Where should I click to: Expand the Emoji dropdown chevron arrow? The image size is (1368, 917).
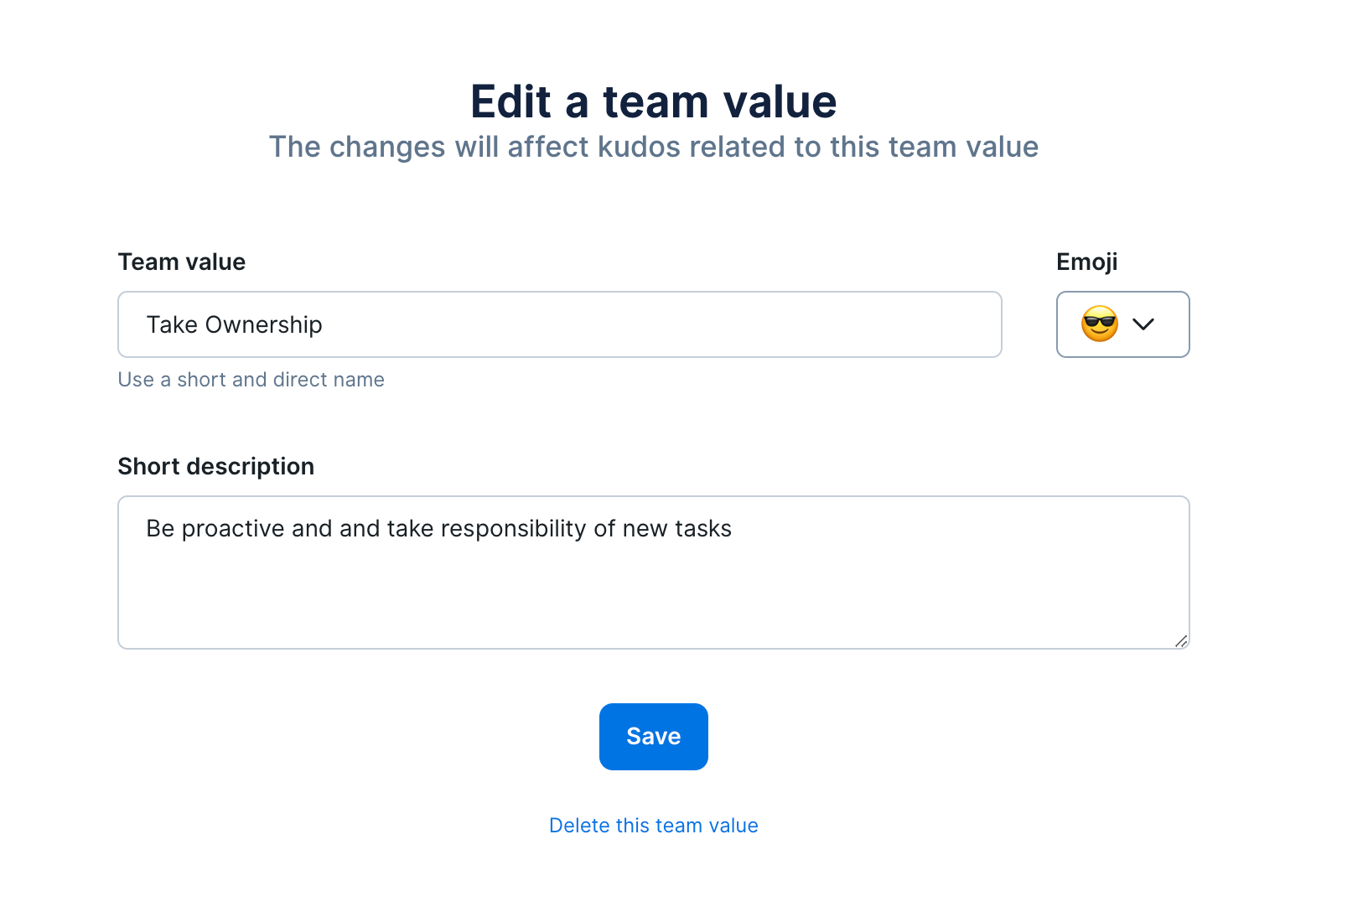[1143, 324]
